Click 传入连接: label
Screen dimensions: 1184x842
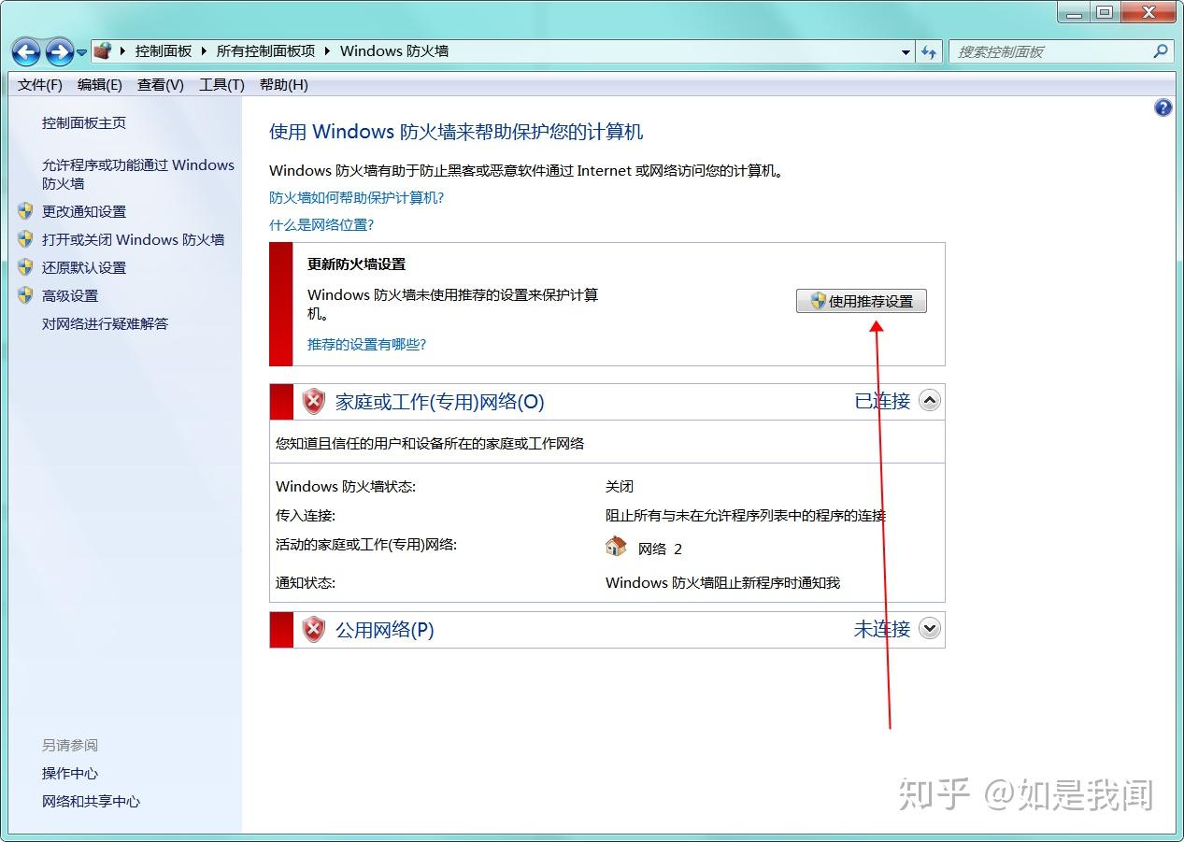(306, 516)
